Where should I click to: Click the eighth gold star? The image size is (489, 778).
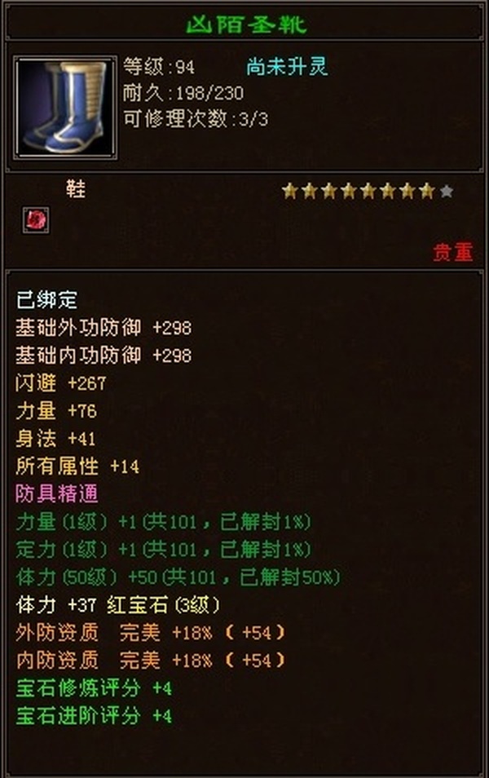coord(426,191)
